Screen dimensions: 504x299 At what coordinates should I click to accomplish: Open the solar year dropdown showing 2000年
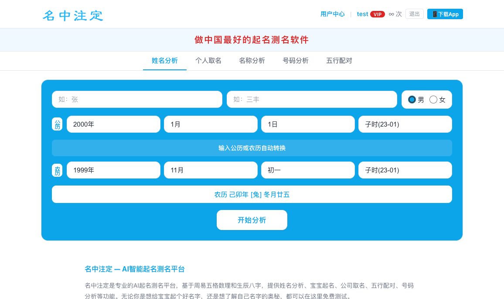click(113, 124)
